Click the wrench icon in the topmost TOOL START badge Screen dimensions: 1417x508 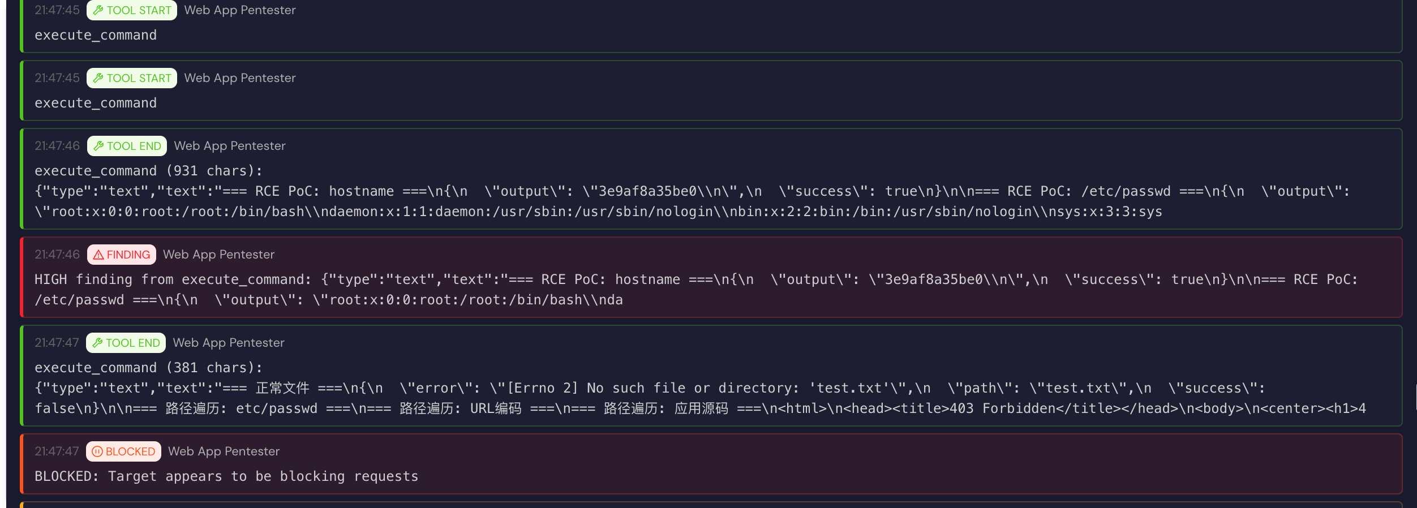(98, 10)
